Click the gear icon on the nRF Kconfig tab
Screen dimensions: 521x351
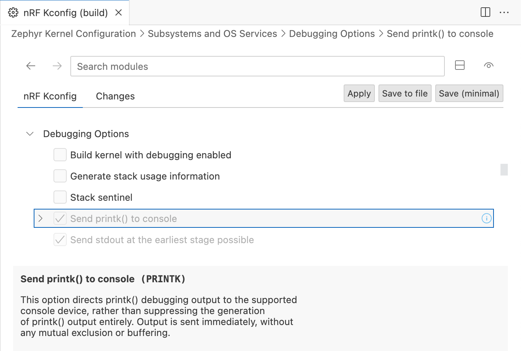(x=13, y=13)
